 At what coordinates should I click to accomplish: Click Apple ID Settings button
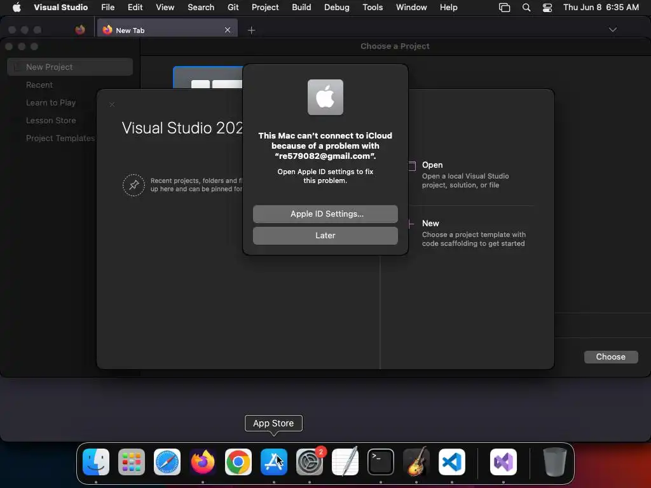325,213
